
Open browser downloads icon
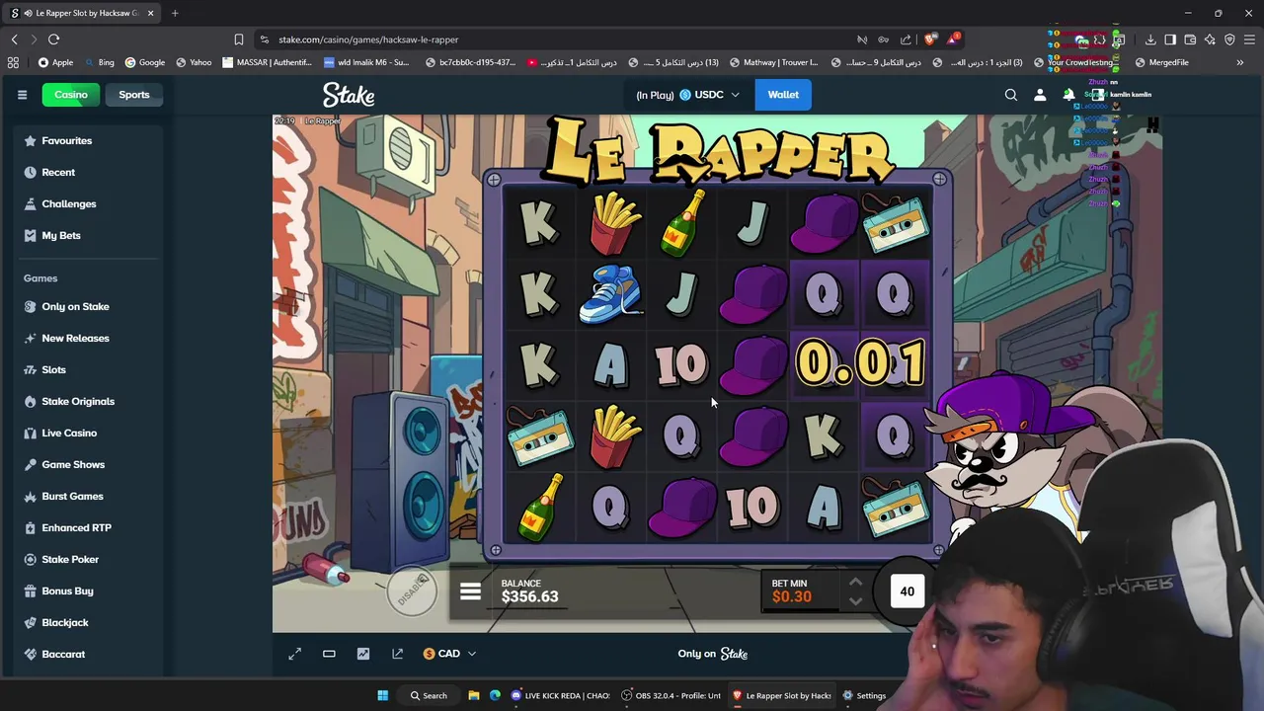pos(1150,39)
